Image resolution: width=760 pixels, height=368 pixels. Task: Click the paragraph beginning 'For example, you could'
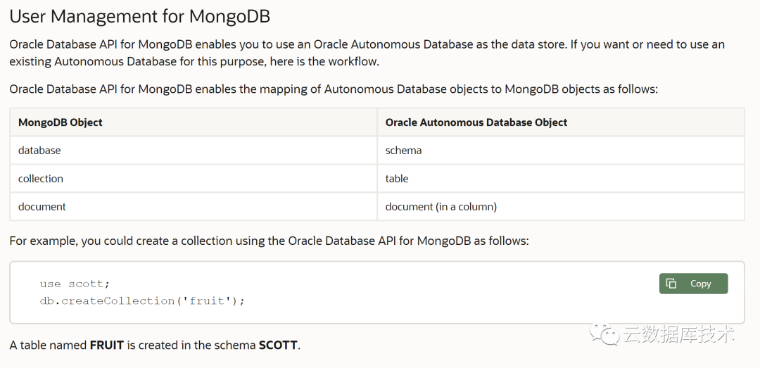(x=269, y=241)
